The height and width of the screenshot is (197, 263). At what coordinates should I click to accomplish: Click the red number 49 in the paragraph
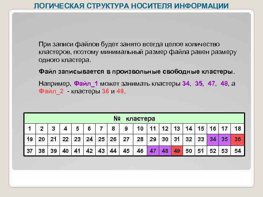point(120,91)
